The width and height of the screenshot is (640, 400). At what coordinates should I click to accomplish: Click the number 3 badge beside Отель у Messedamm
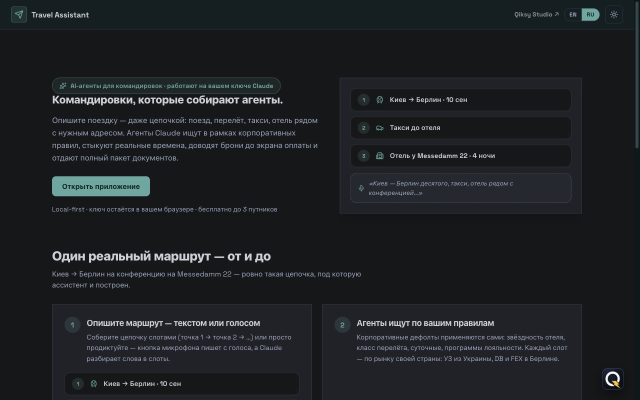click(363, 155)
